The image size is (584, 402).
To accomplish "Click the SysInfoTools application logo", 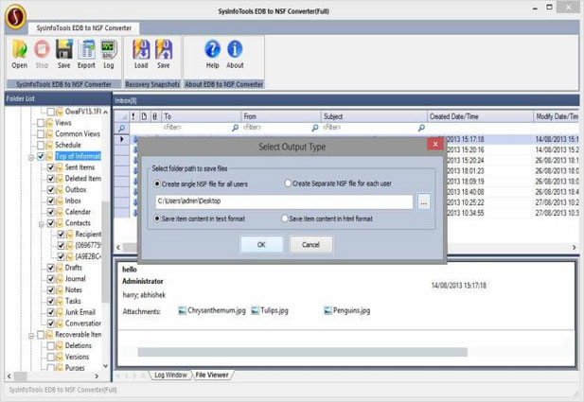I will click(x=16, y=16).
